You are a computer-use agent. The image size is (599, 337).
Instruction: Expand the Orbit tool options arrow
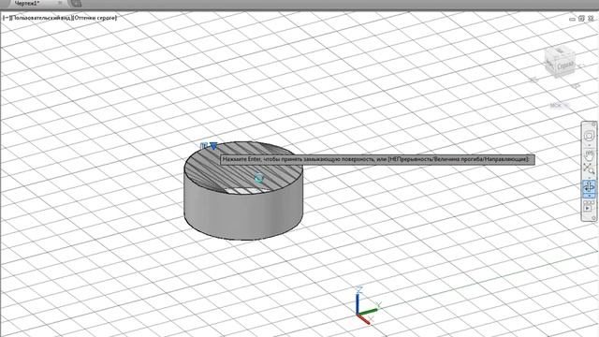(x=589, y=196)
